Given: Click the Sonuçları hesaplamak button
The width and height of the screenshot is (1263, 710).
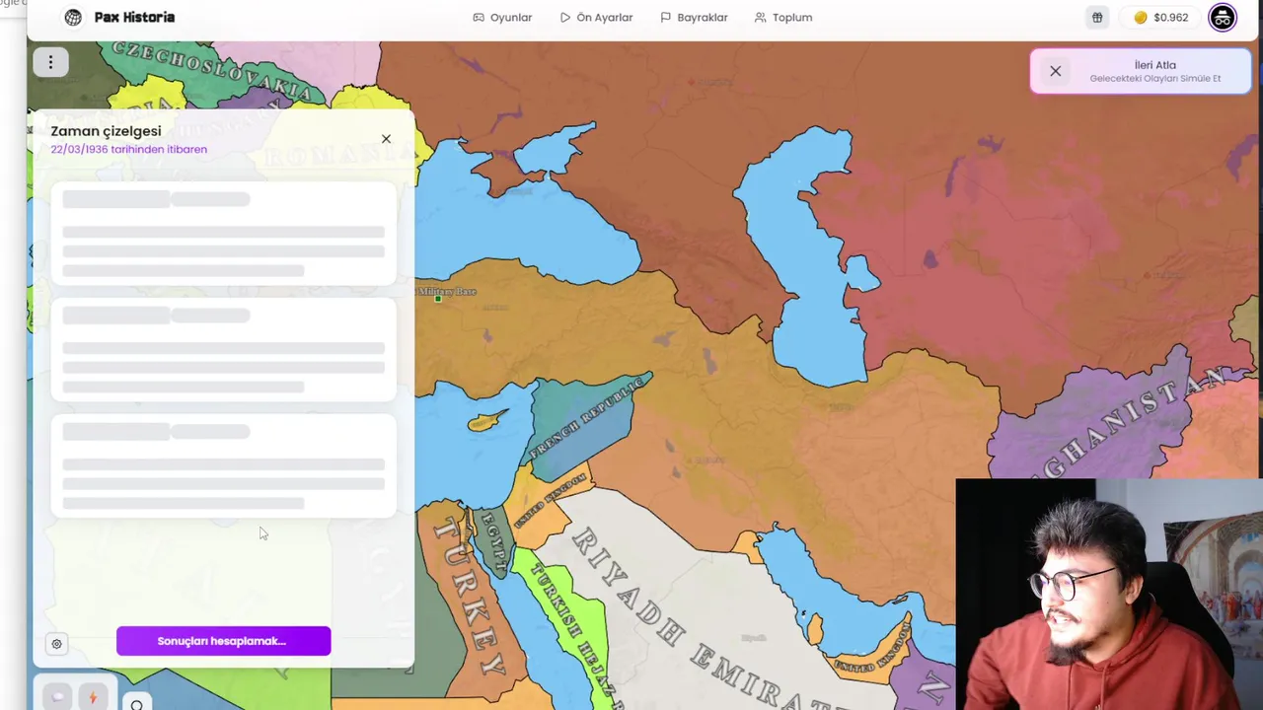Looking at the screenshot, I should tap(223, 641).
